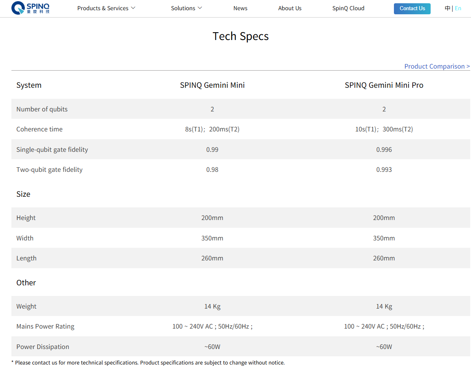Image resolution: width=471 pixels, height=369 pixels.
Task: Go to the News page
Action: pos(240,8)
